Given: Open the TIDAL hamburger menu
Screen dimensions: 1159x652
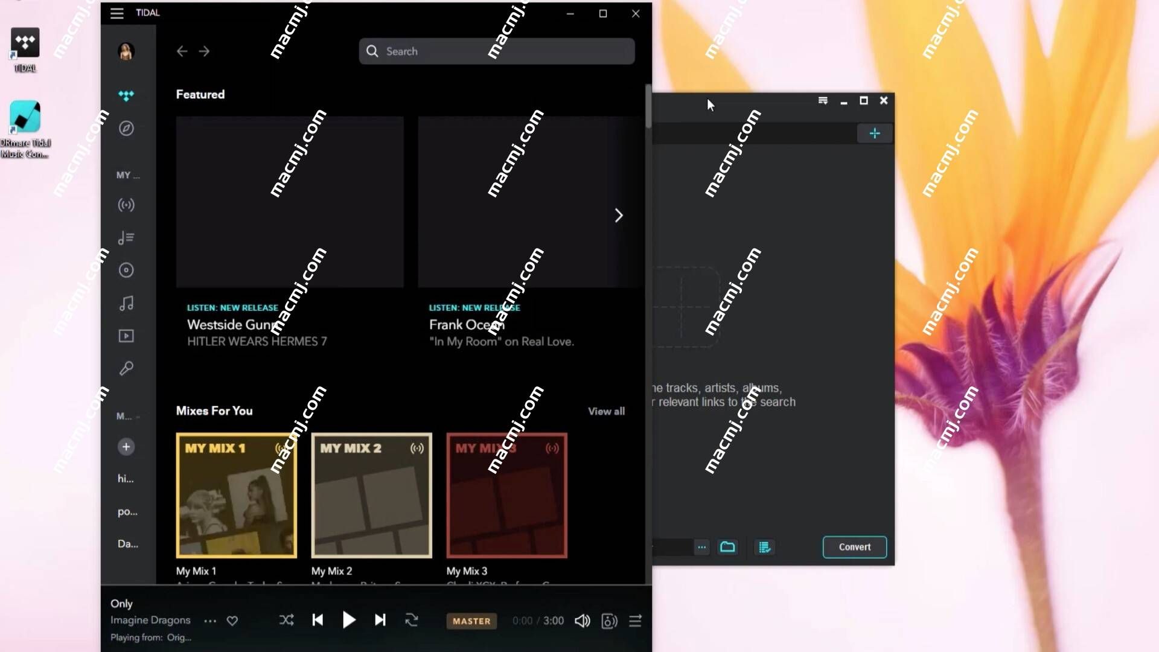Looking at the screenshot, I should pyautogui.click(x=117, y=13).
